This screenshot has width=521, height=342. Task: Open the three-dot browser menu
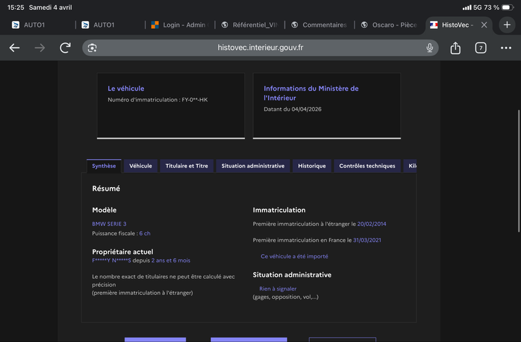tap(506, 48)
